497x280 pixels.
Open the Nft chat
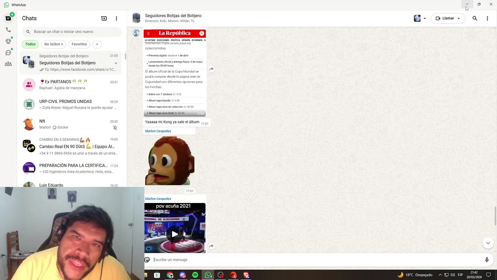71,124
